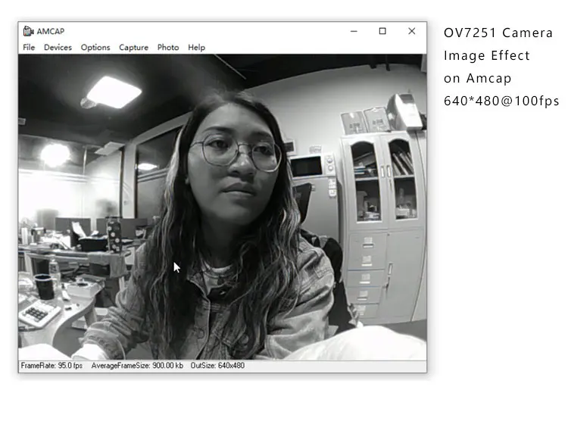568x421 pixels.
Task: Click the "on Amcap" caption line
Action: [x=478, y=79]
